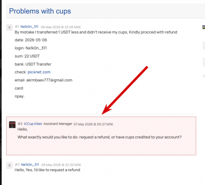The height and width of the screenshot is (185, 205).
Task: Click timestamp "09 May 2026 @ 22:32 MSK"
Action: pyautogui.click(x=61, y=165)
